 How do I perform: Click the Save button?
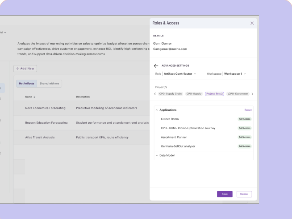coord(225,194)
